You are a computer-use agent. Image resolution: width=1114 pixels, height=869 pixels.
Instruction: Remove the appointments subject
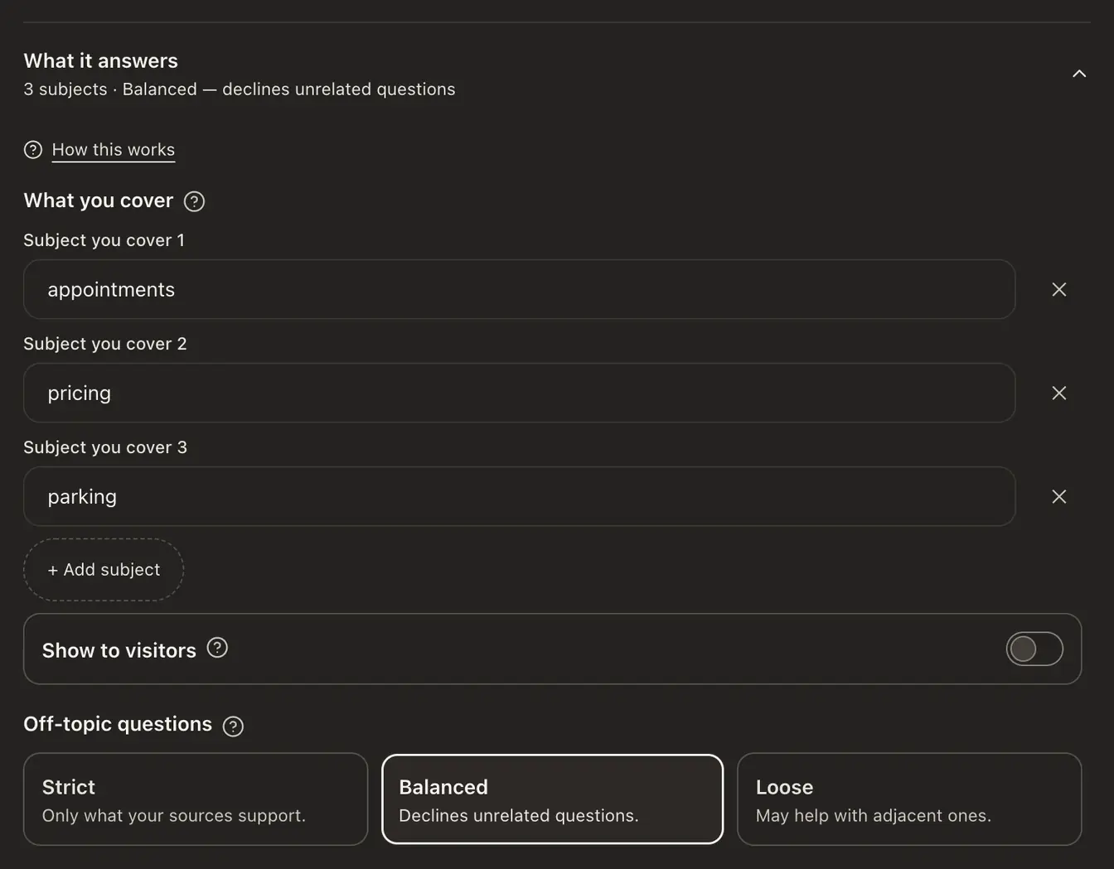(1058, 289)
